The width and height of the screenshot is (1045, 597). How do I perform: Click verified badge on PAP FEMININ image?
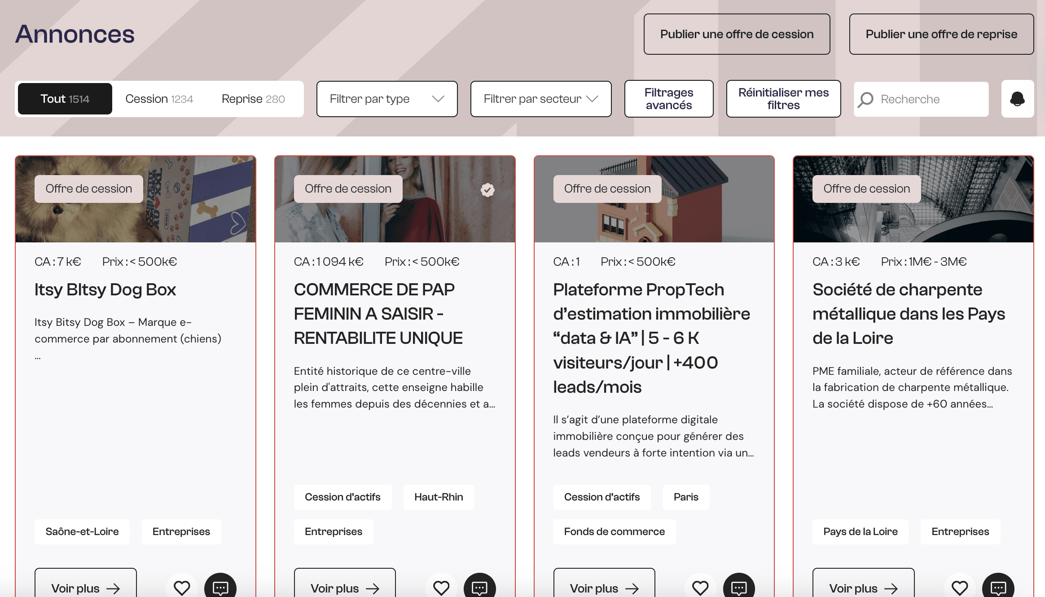click(487, 190)
